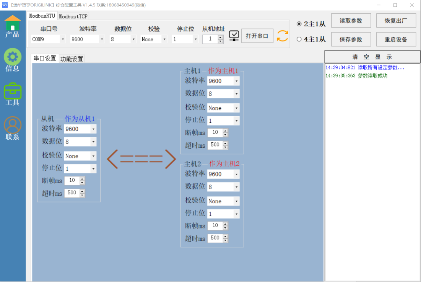This screenshot has width=421, height=282.
Task: Open the 工具 (Tools) briefcase icon
Action: click(13, 92)
